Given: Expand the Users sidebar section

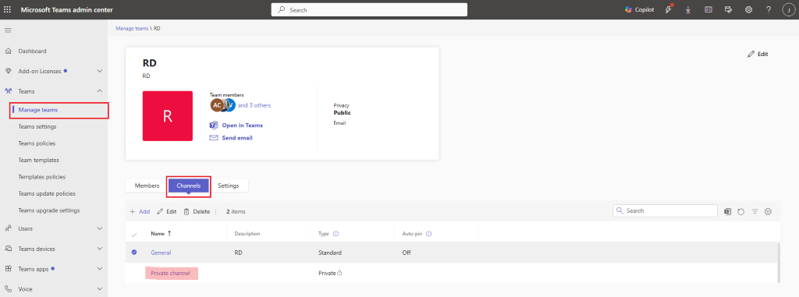Looking at the screenshot, I should (x=100, y=228).
